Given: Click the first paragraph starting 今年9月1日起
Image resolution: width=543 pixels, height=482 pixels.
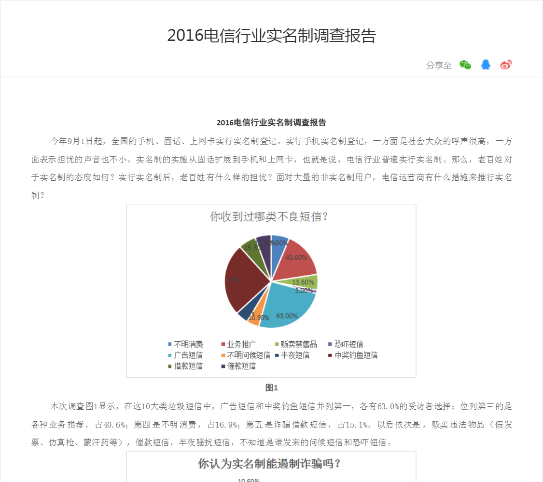Looking at the screenshot, I should [271, 168].
